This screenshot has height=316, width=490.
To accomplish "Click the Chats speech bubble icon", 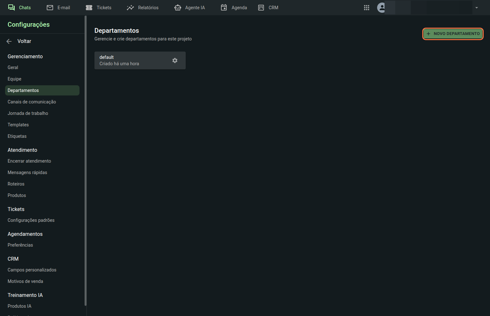I will pyautogui.click(x=11, y=8).
